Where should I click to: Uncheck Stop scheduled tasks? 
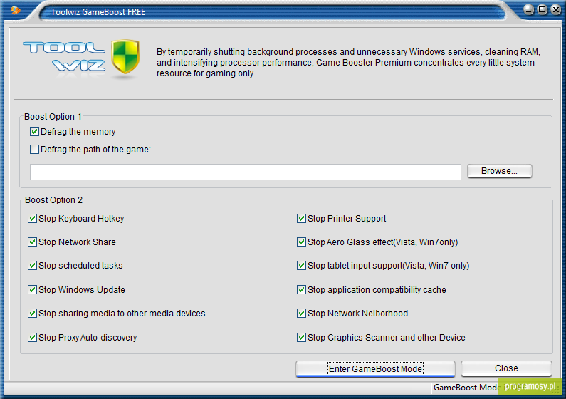click(x=33, y=265)
